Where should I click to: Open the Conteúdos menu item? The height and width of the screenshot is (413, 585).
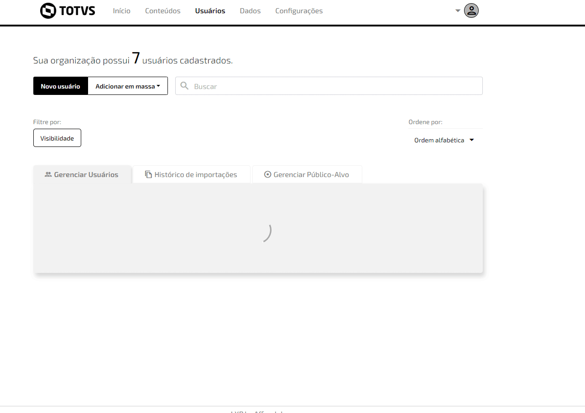163,11
